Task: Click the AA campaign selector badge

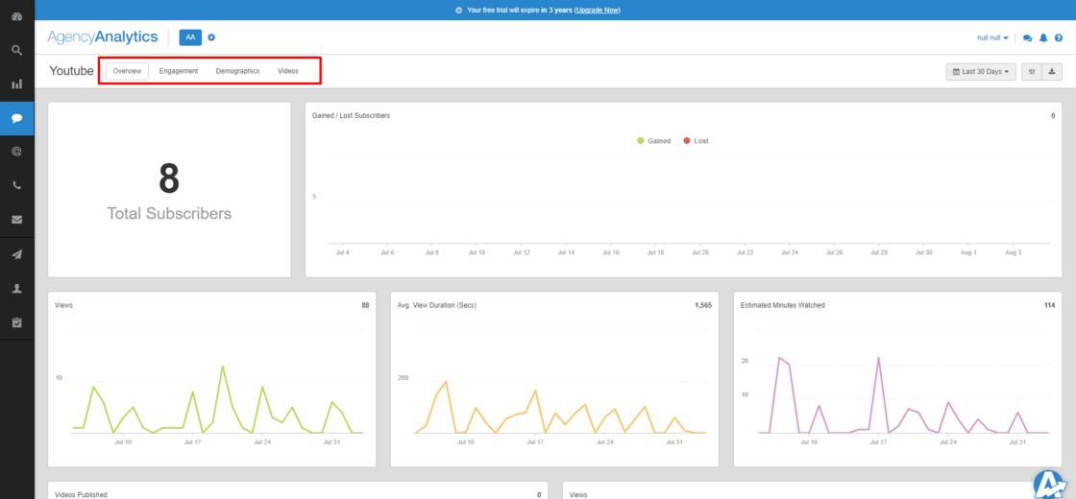Action: pos(190,37)
